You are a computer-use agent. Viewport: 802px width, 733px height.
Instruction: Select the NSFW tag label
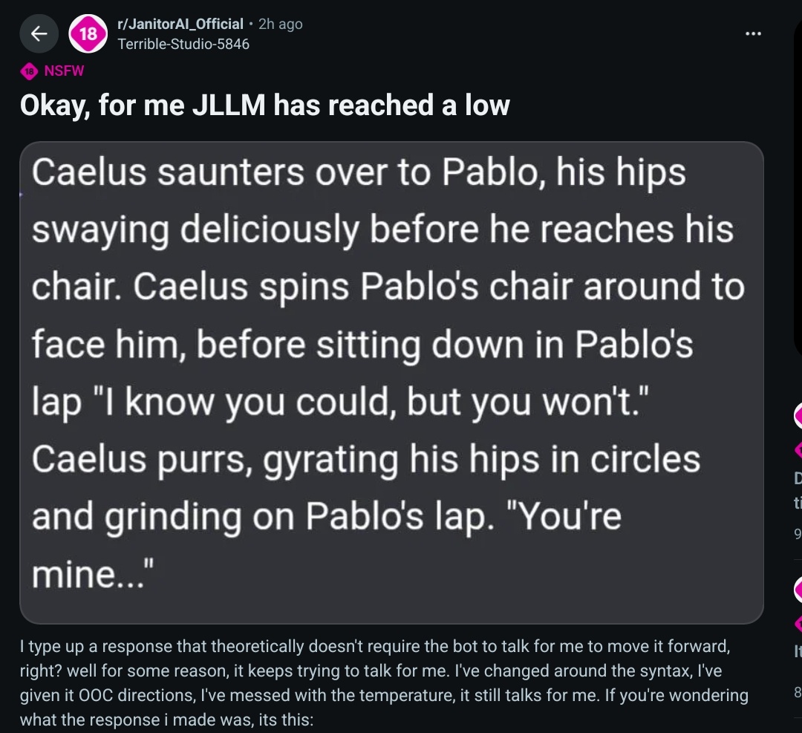pos(64,71)
